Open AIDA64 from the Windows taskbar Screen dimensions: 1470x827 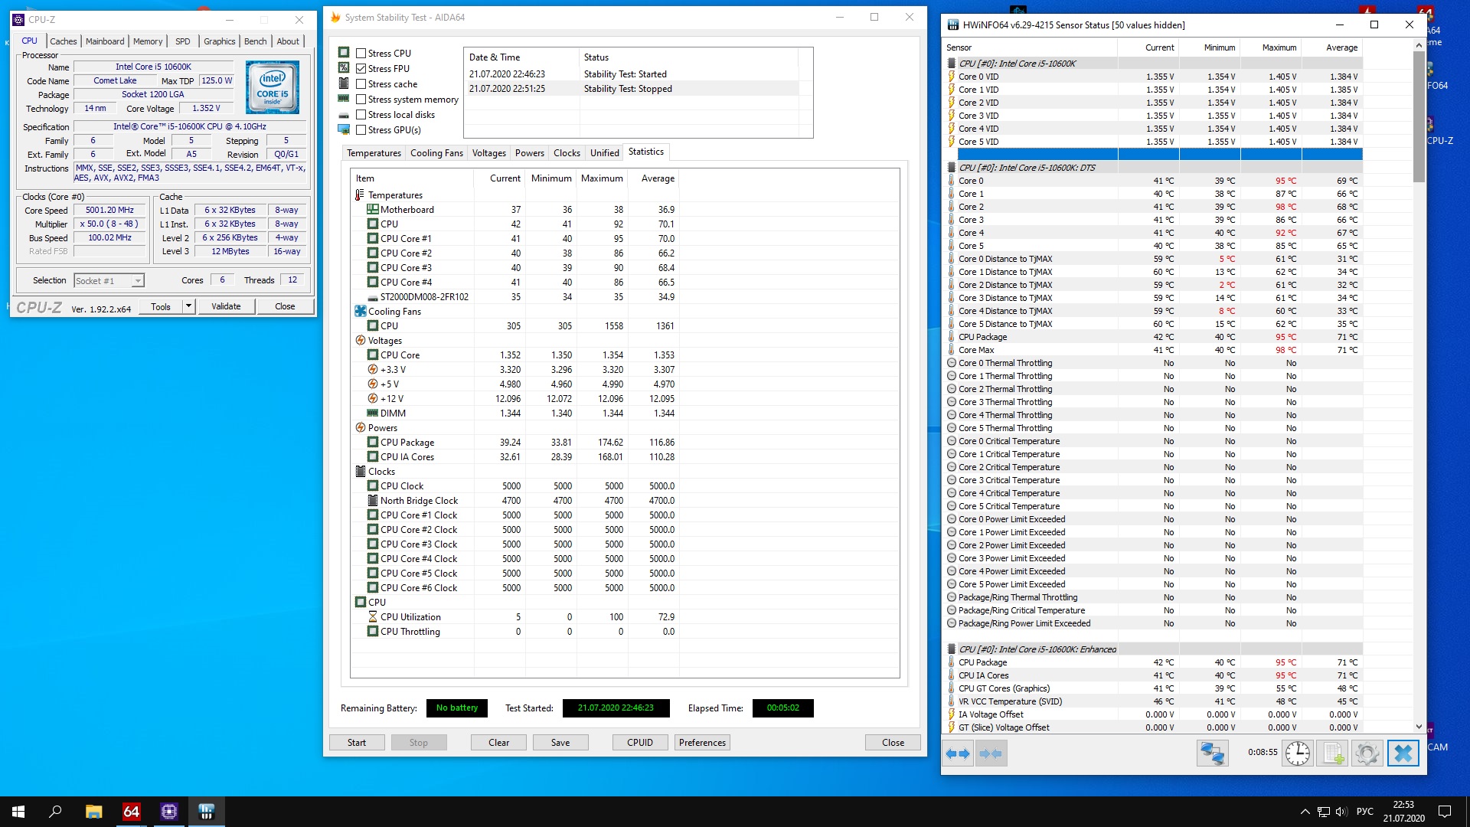tap(132, 812)
